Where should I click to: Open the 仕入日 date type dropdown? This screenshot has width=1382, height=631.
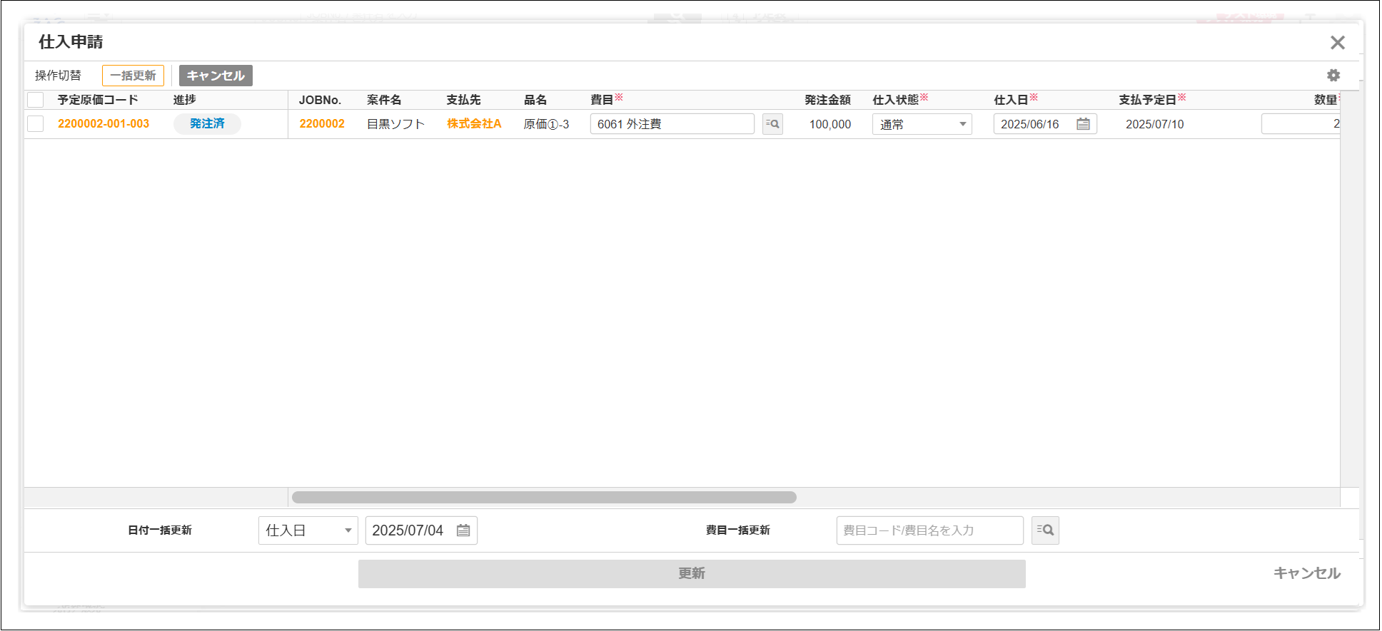308,530
